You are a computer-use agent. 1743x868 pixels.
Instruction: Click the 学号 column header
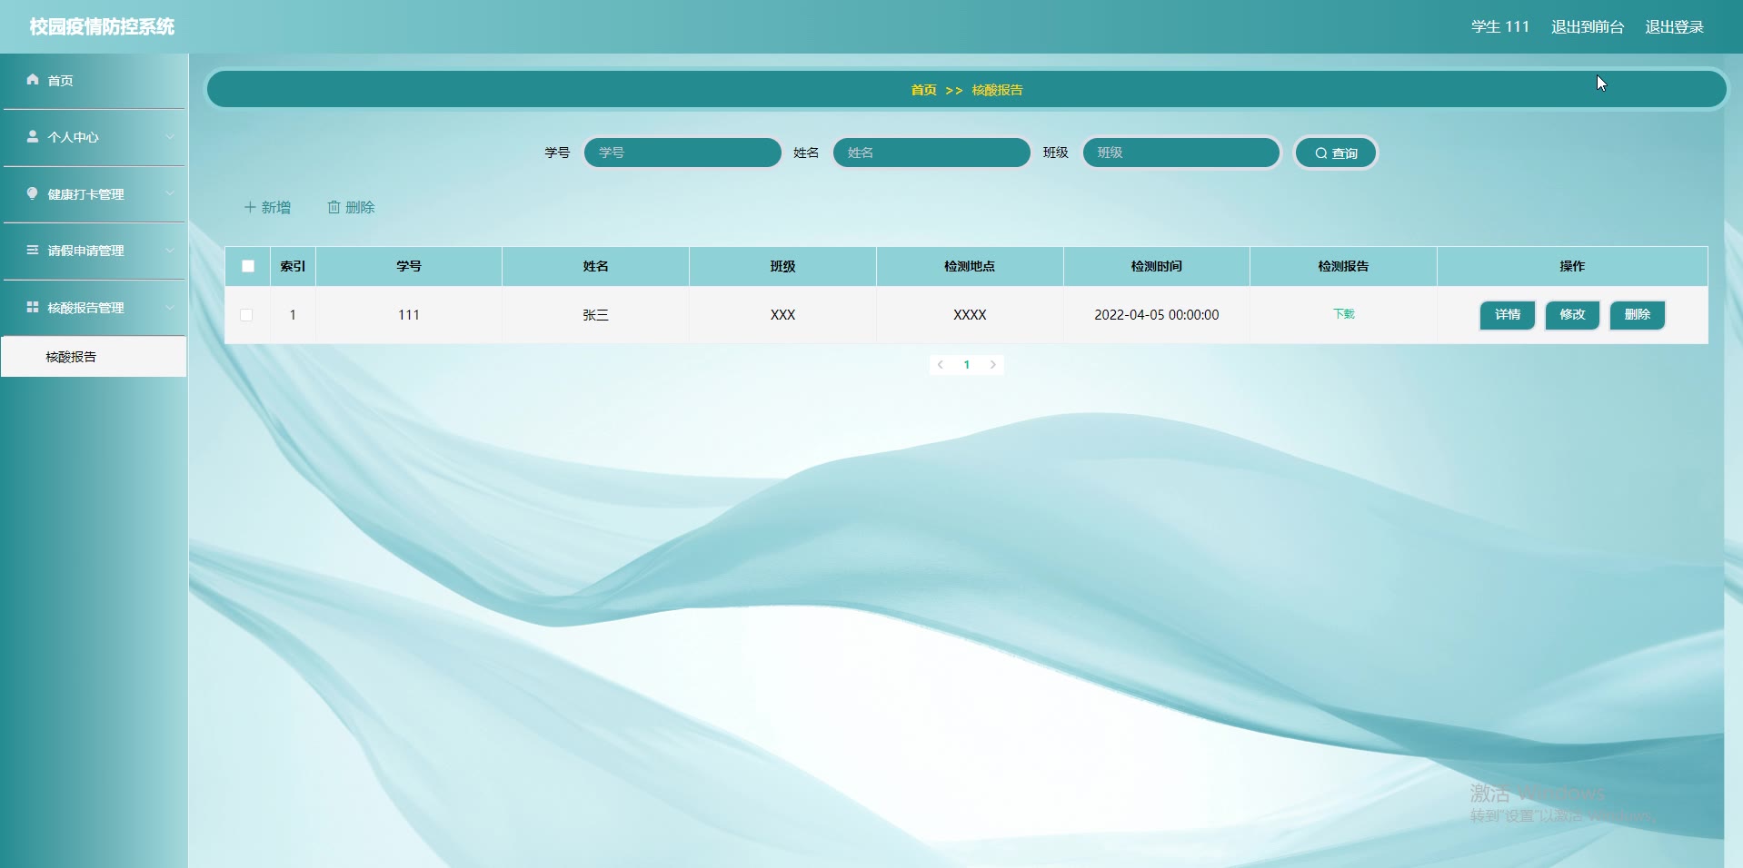[409, 266]
